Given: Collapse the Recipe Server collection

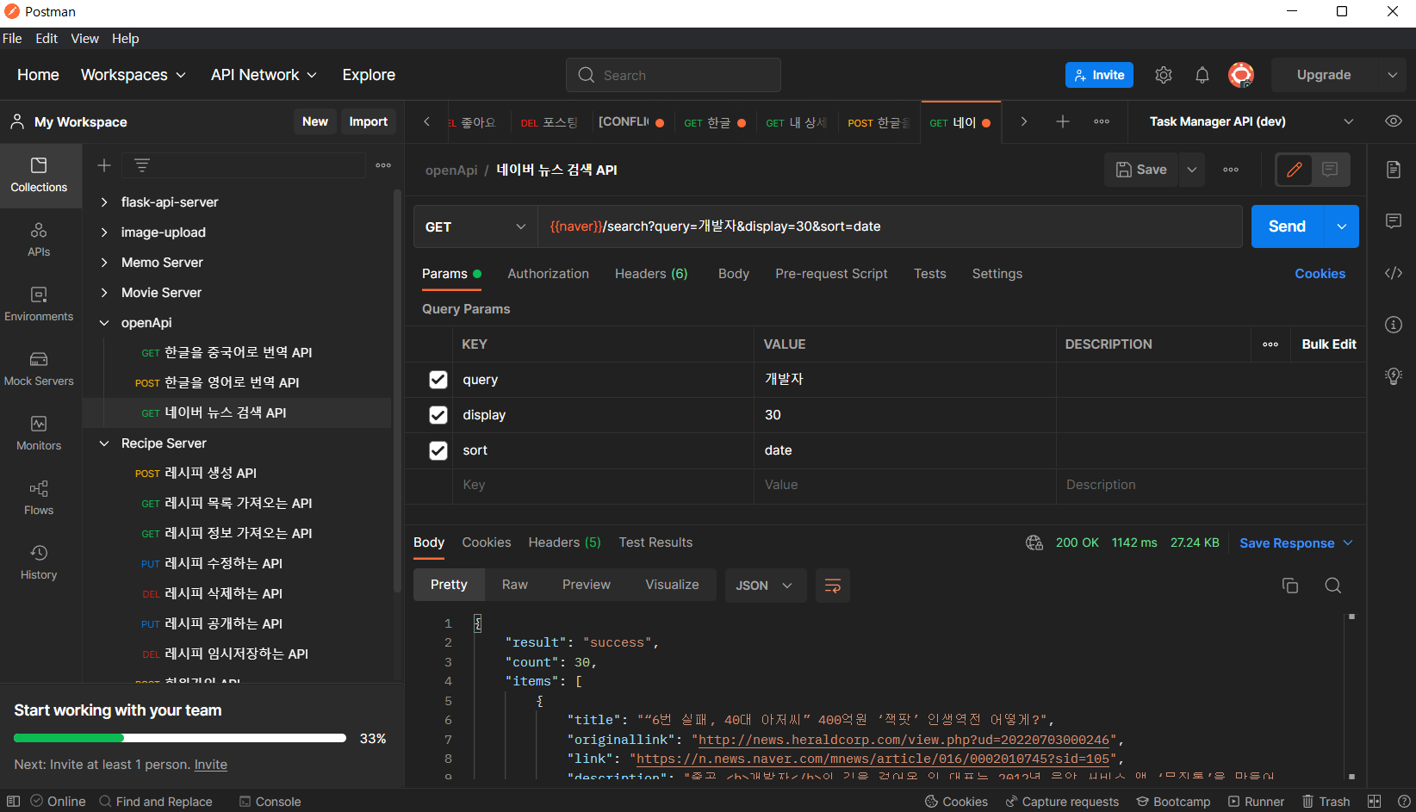Looking at the screenshot, I should click(104, 443).
